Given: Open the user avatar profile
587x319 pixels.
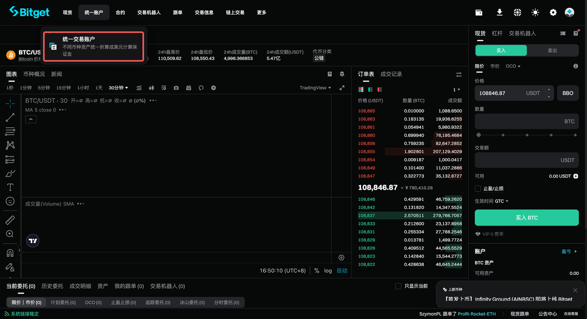Looking at the screenshot, I should (x=570, y=12).
